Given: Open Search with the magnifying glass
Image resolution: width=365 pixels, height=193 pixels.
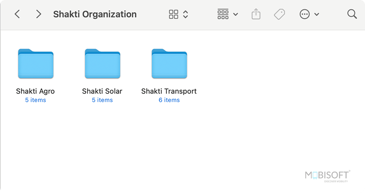Looking at the screenshot, I should point(352,14).
